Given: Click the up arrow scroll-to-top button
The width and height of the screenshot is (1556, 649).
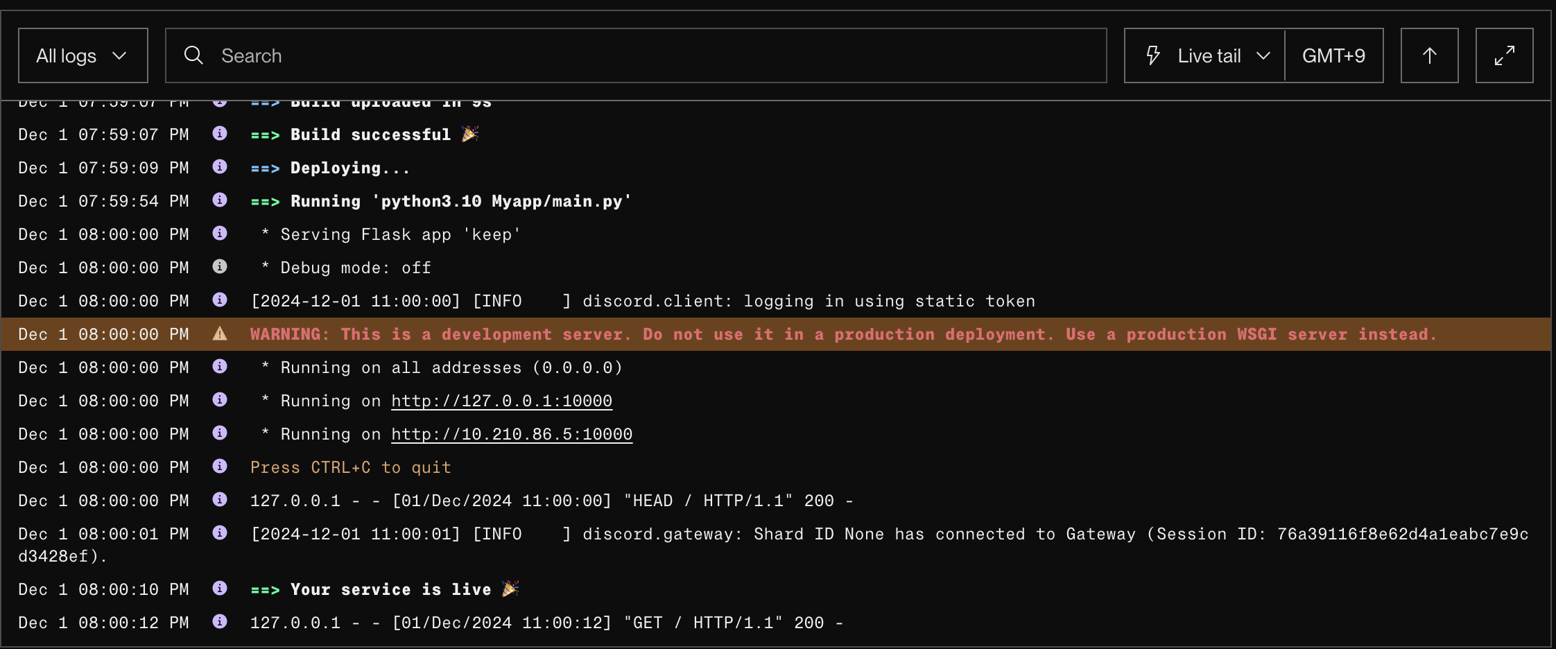Looking at the screenshot, I should tap(1430, 55).
